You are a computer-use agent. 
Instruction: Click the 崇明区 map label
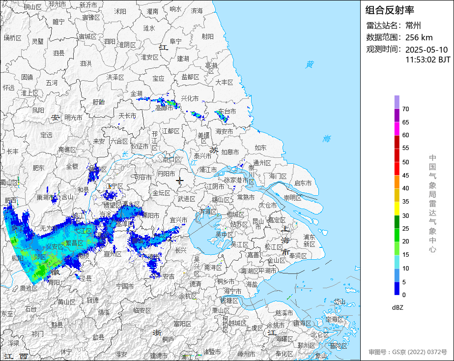(x=292, y=198)
